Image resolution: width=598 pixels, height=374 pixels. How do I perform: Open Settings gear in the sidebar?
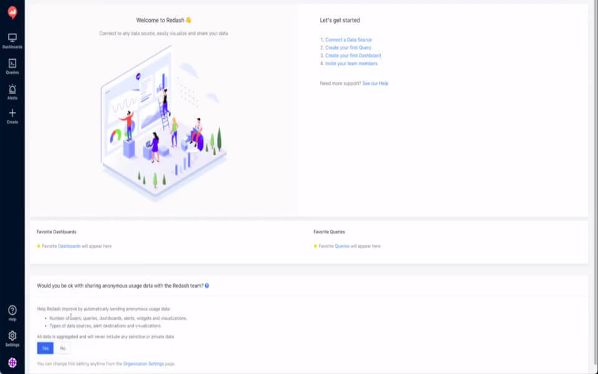[x=12, y=339]
